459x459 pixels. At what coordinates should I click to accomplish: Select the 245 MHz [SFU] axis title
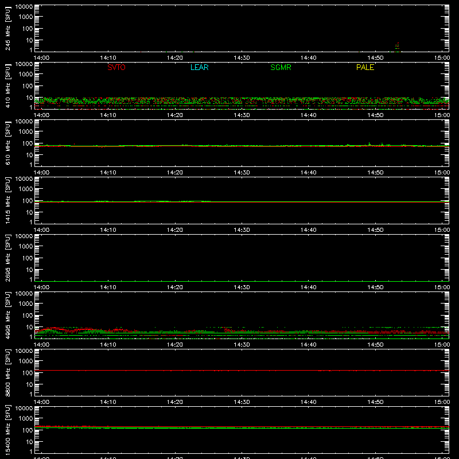7,28
